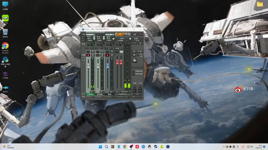The image size is (268, 150).
Task: Click the A button on channel 3
Action: tap(107, 52)
